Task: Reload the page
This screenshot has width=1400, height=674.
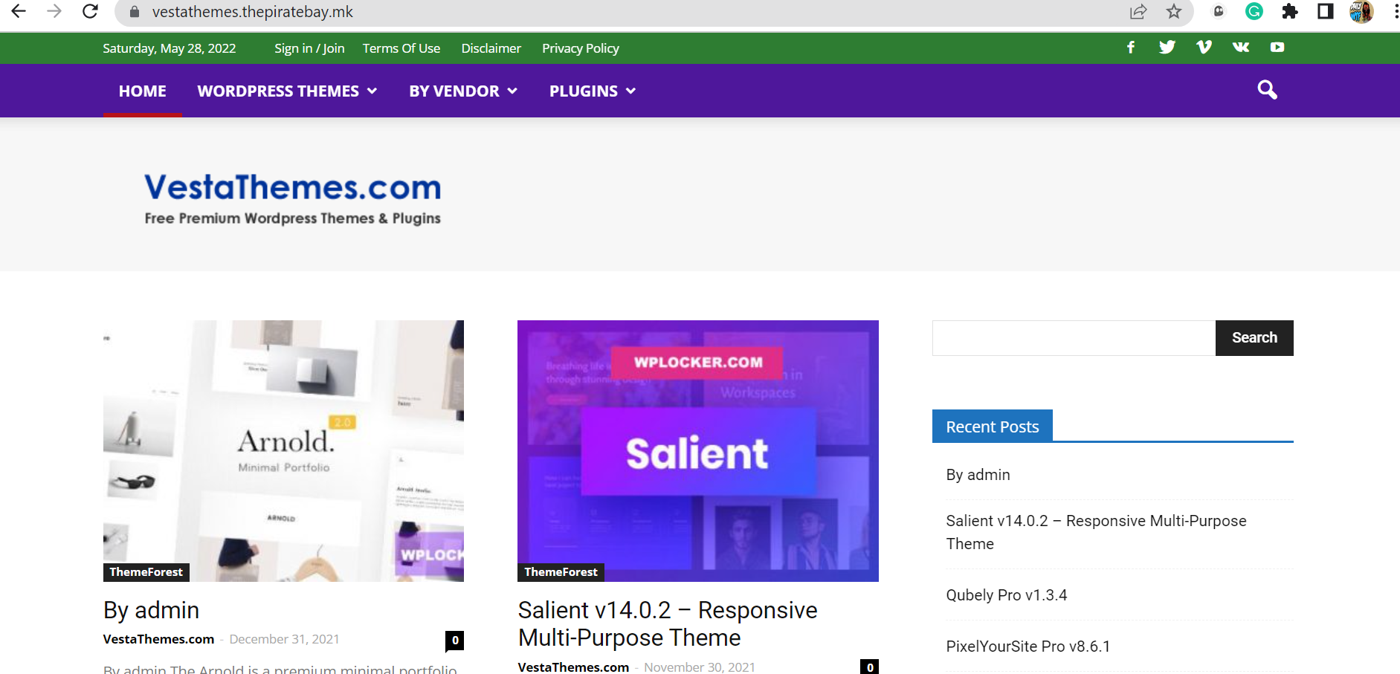Action: click(x=90, y=12)
